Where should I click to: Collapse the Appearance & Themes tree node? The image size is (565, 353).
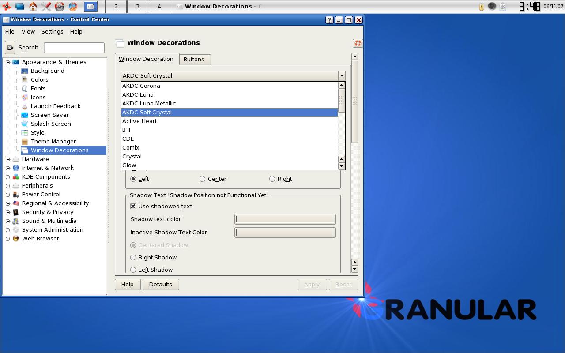(x=8, y=62)
